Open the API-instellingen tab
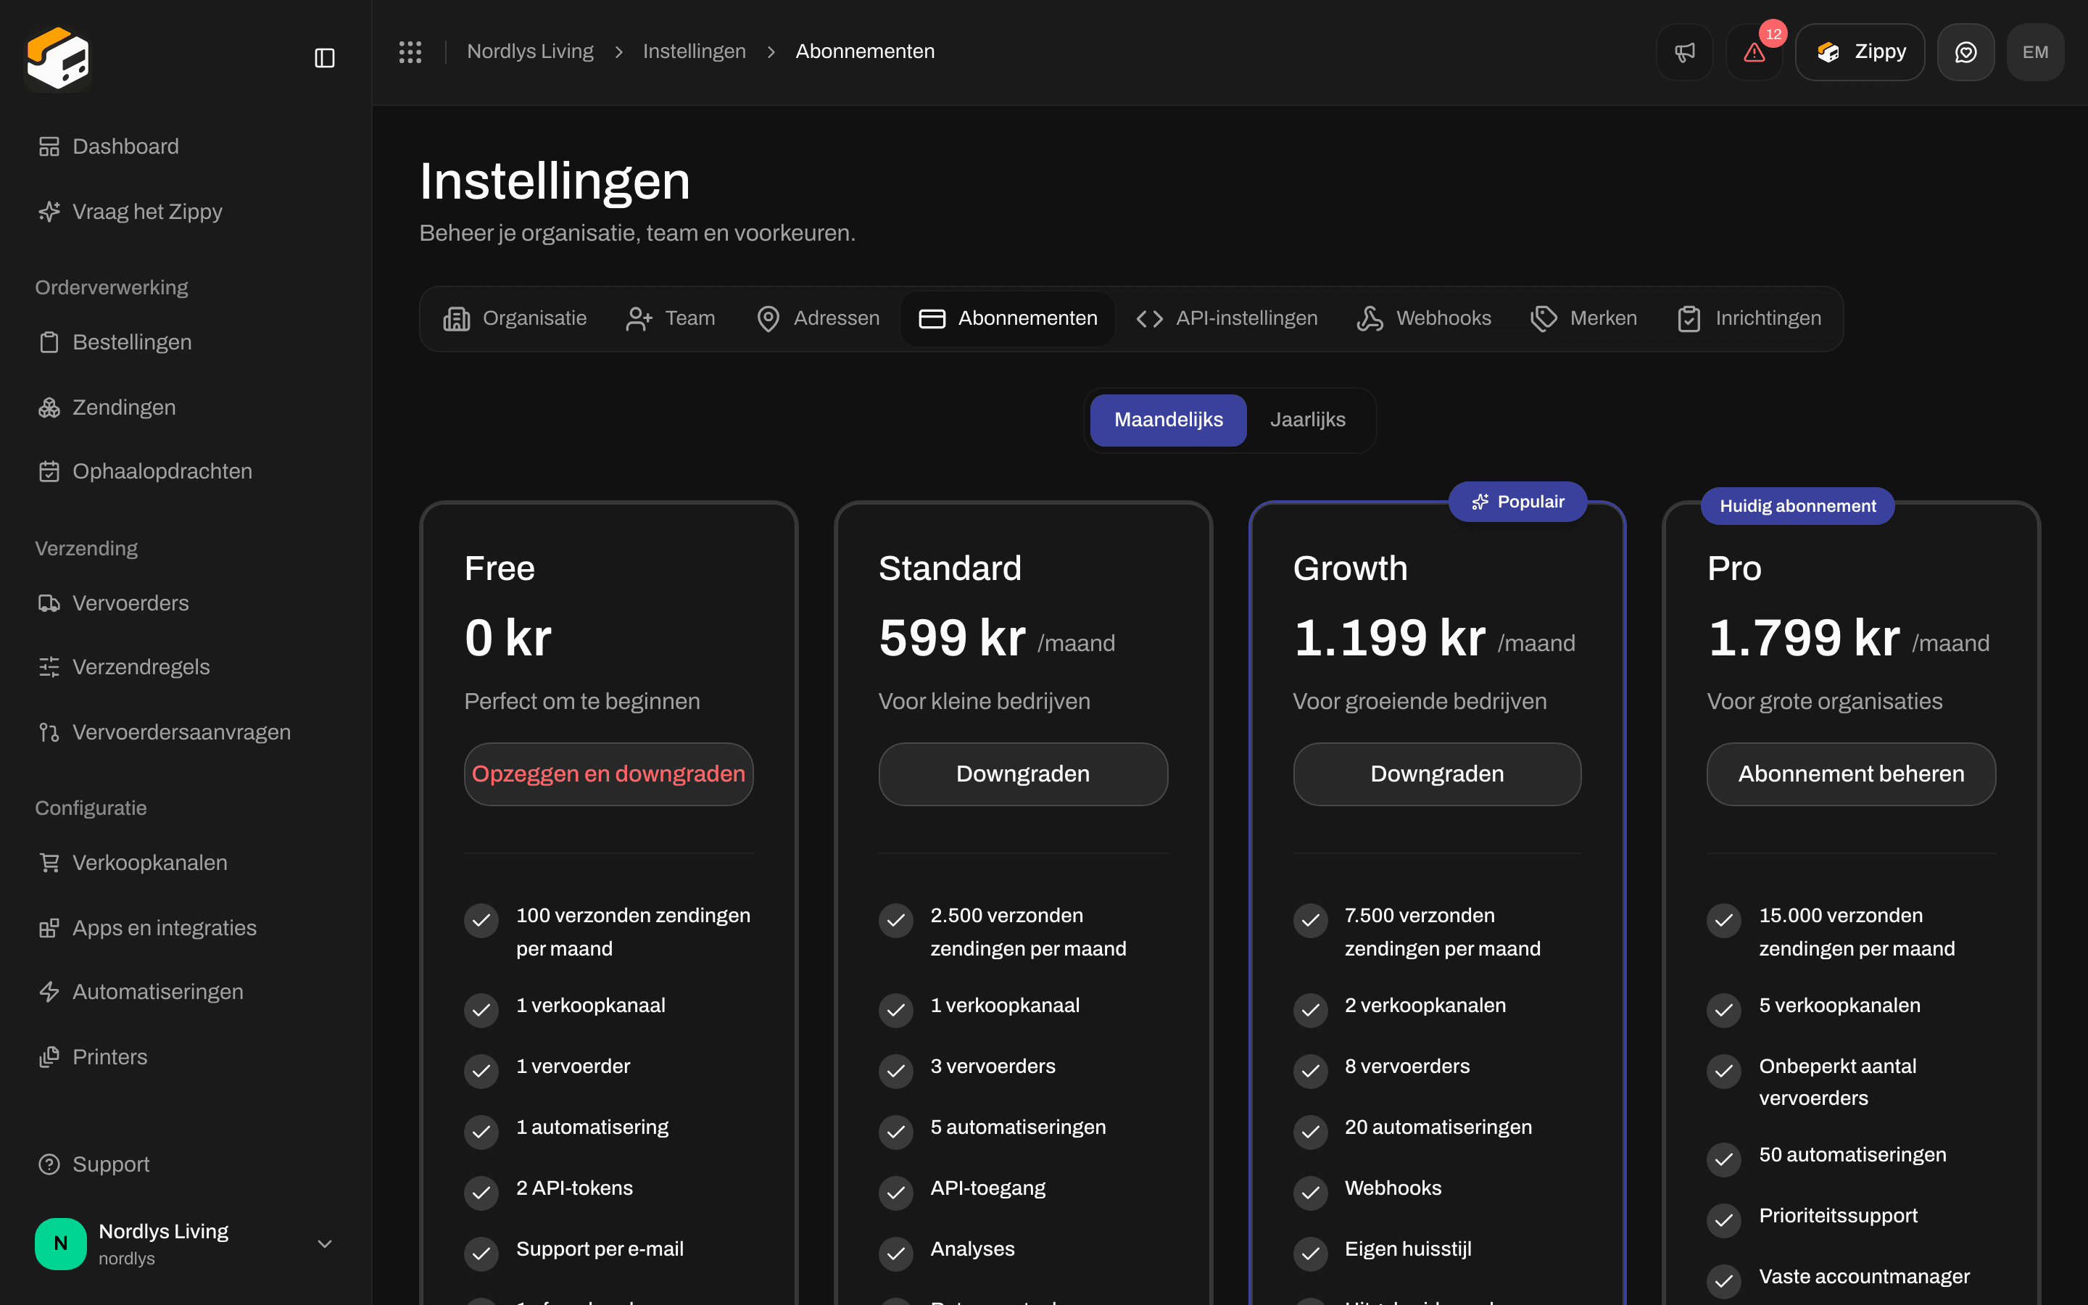The image size is (2088, 1305). pos(1227,318)
